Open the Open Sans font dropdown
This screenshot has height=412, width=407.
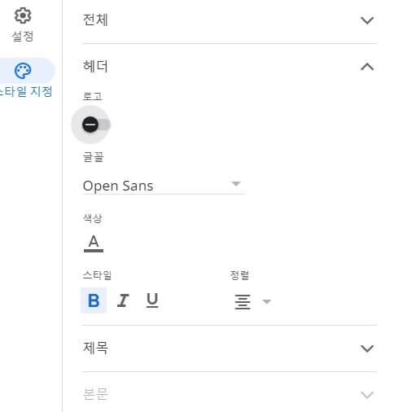click(x=163, y=186)
